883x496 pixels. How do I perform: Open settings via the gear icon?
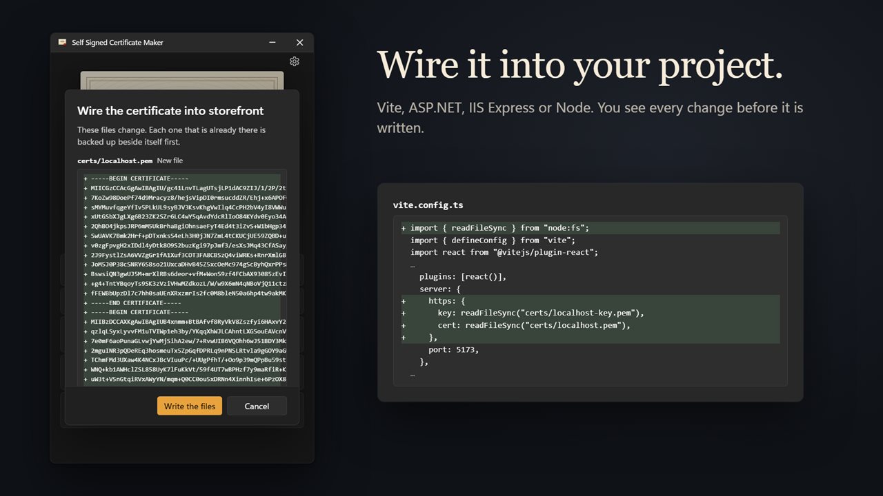(x=295, y=61)
